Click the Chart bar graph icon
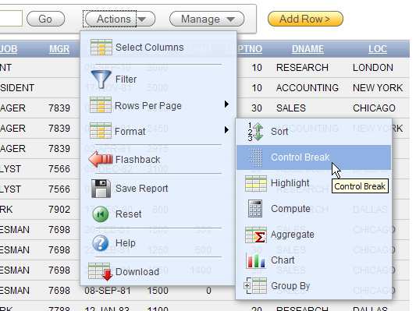The width and height of the screenshot is (416, 311). point(255,260)
